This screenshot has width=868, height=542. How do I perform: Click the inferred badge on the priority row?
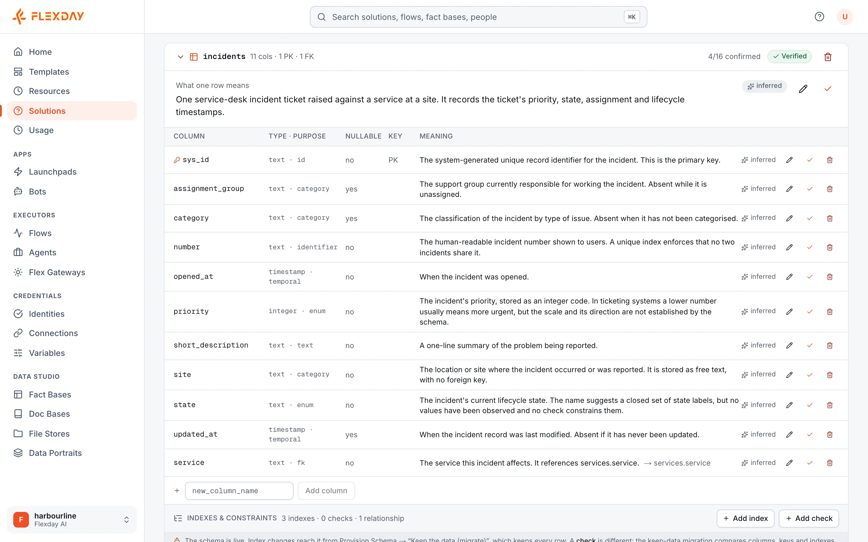[x=758, y=311]
